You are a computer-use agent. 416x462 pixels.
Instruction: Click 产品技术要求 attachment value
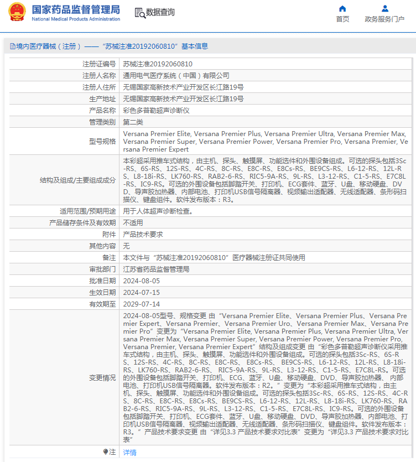(143, 234)
